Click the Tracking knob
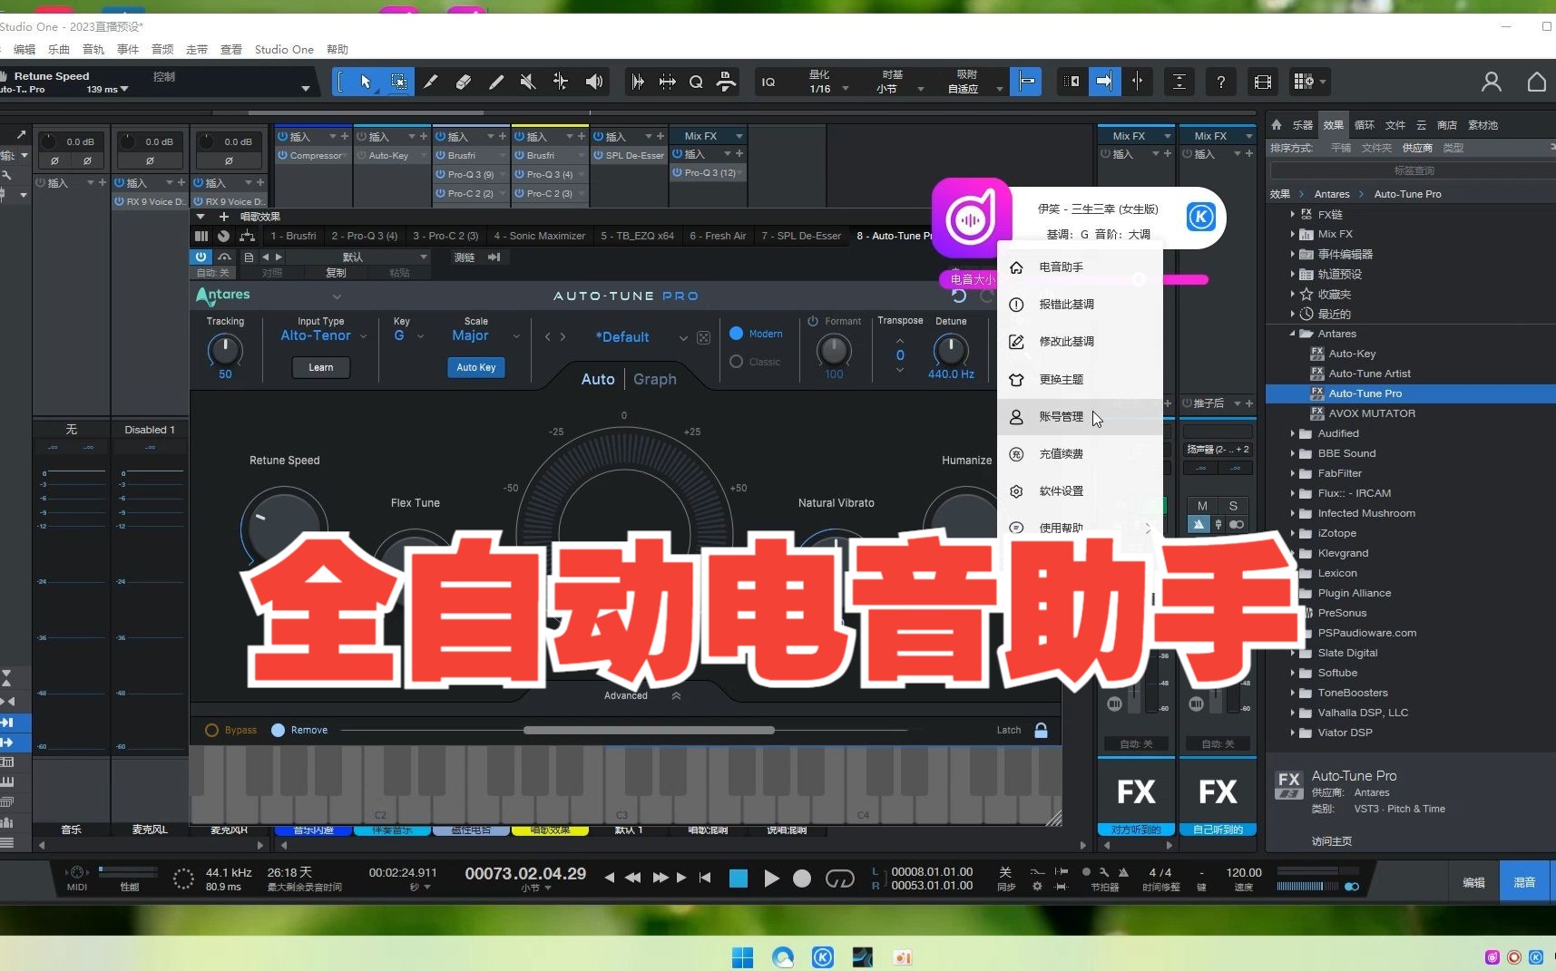Screen dimensions: 1556x971 point(225,349)
